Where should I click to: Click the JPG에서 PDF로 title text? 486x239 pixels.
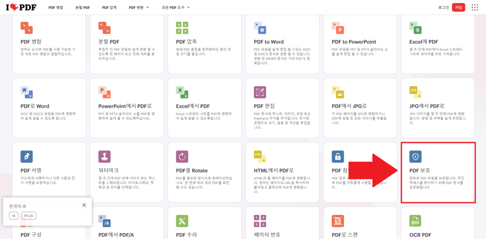427,106
